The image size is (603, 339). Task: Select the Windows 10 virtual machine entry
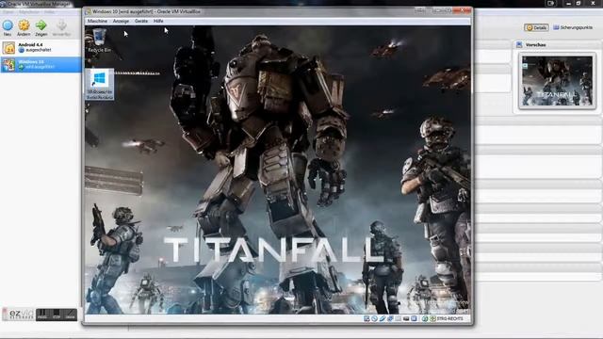point(41,65)
